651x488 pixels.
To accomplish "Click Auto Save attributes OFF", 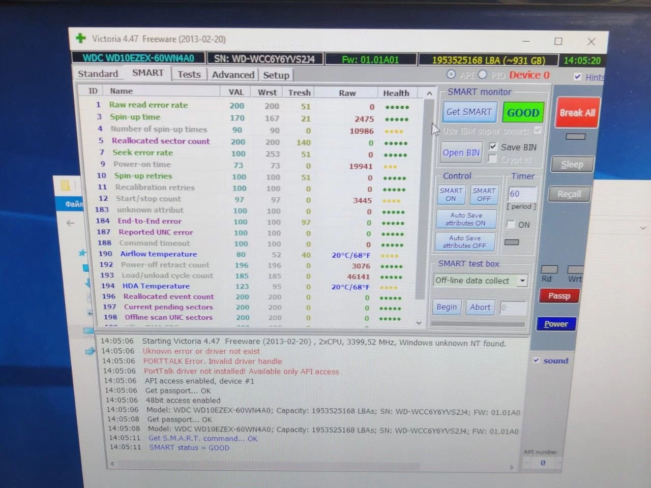I will pos(465,241).
